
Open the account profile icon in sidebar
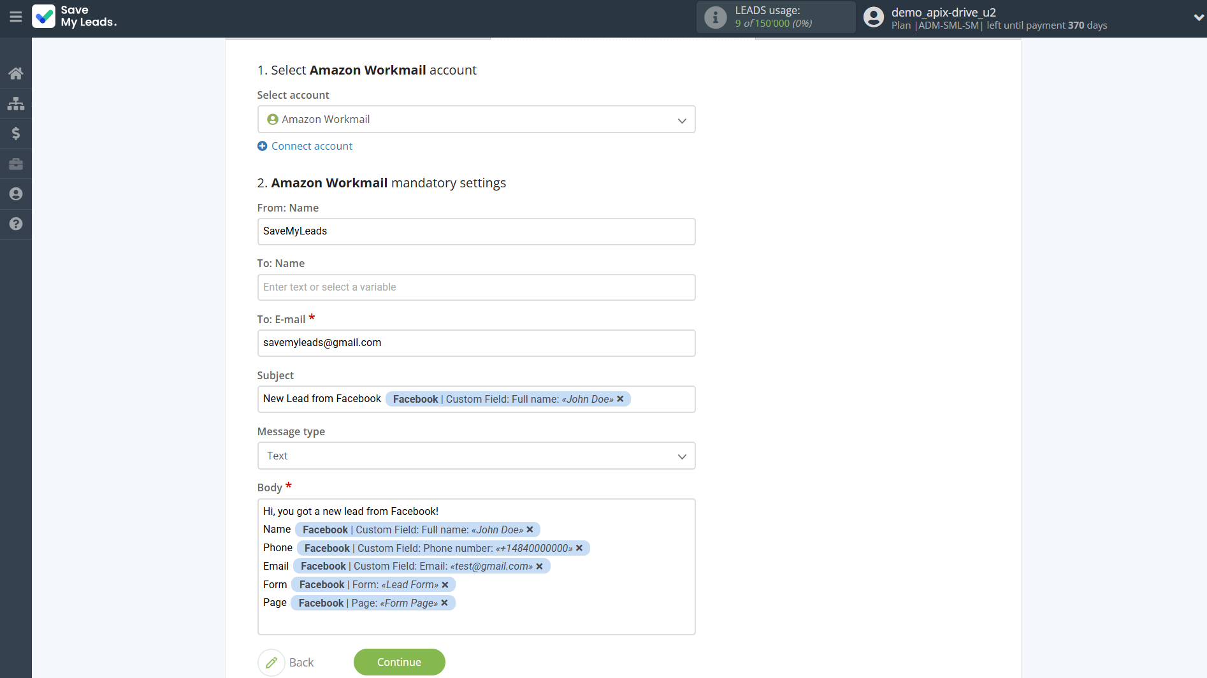point(15,194)
